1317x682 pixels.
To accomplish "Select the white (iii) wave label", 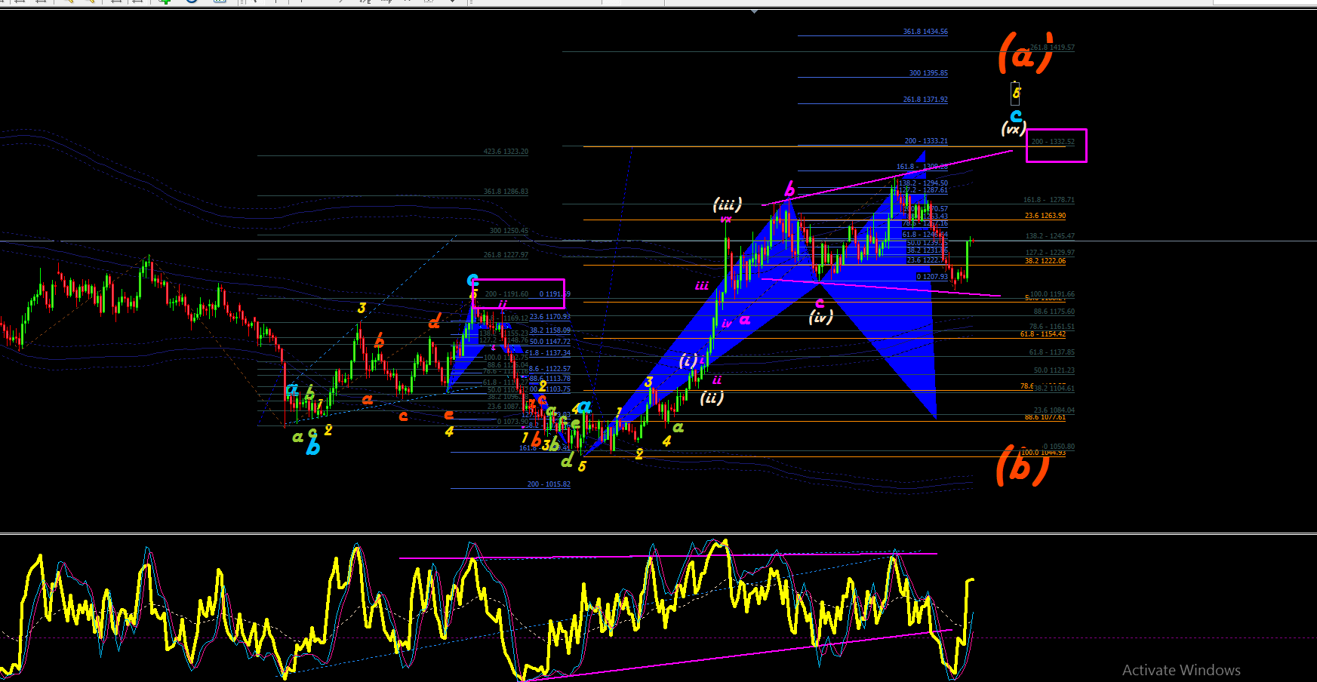I will click(x=728, y=204).
